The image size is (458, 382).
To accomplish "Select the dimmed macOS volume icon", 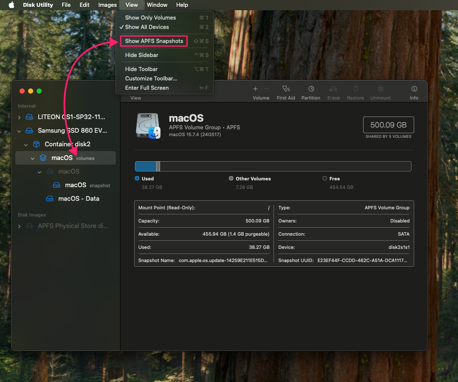I will (x=50, y=171).
